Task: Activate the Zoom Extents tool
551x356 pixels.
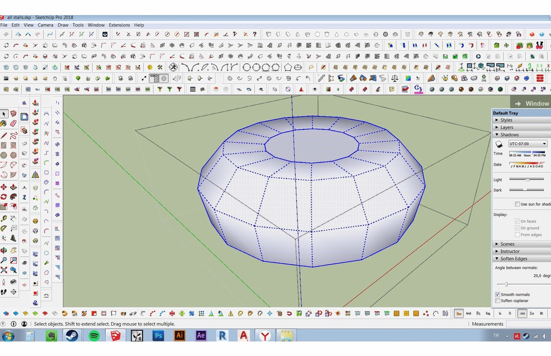Action: [4, 270]
